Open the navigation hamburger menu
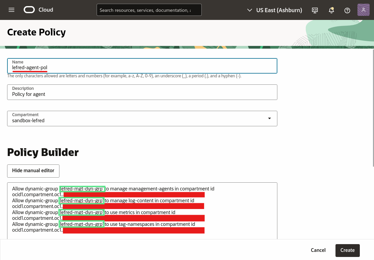The image size is (374, 260). 11,10
